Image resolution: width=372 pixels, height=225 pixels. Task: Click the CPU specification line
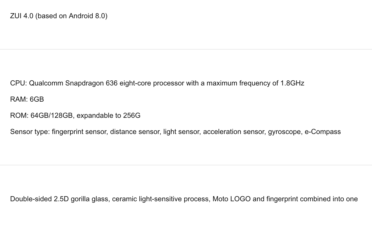[157, 83]
